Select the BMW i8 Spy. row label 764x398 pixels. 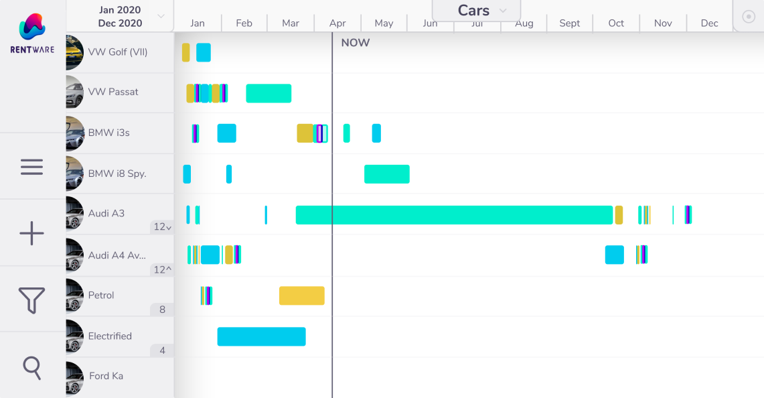point(117,174)
